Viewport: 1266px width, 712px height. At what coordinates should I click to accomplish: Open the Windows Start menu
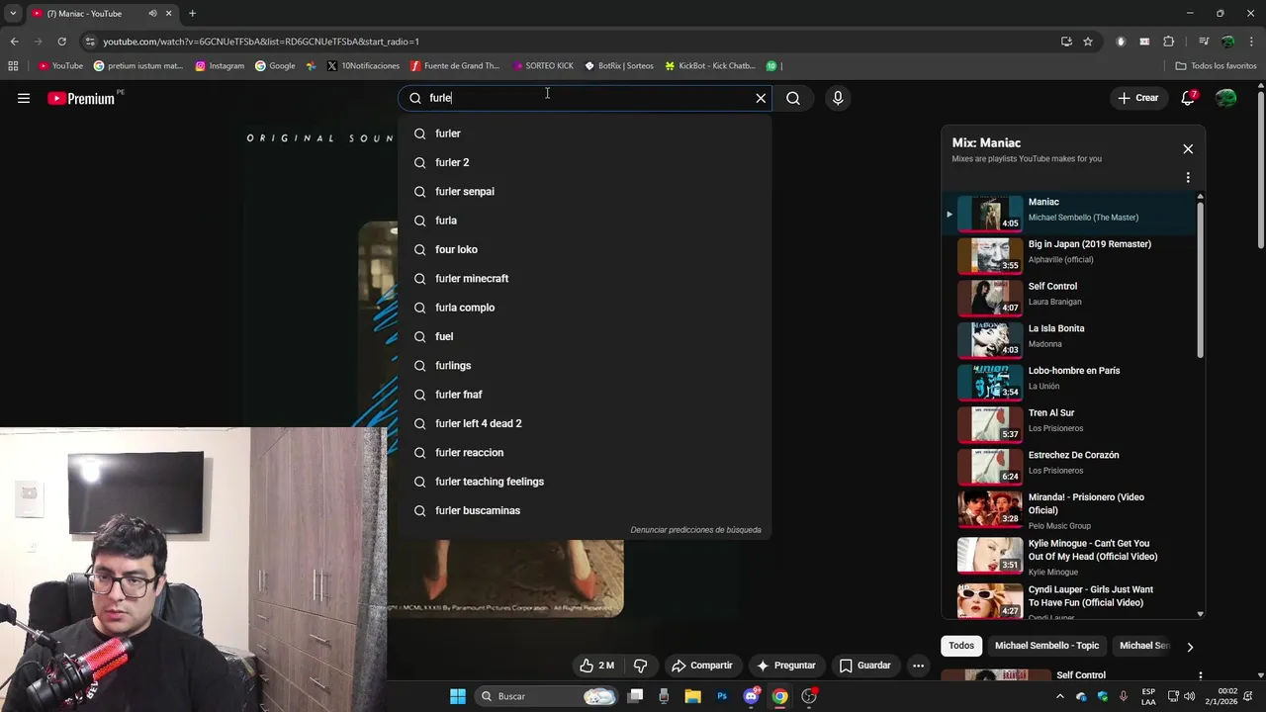(x=458, y=696)
